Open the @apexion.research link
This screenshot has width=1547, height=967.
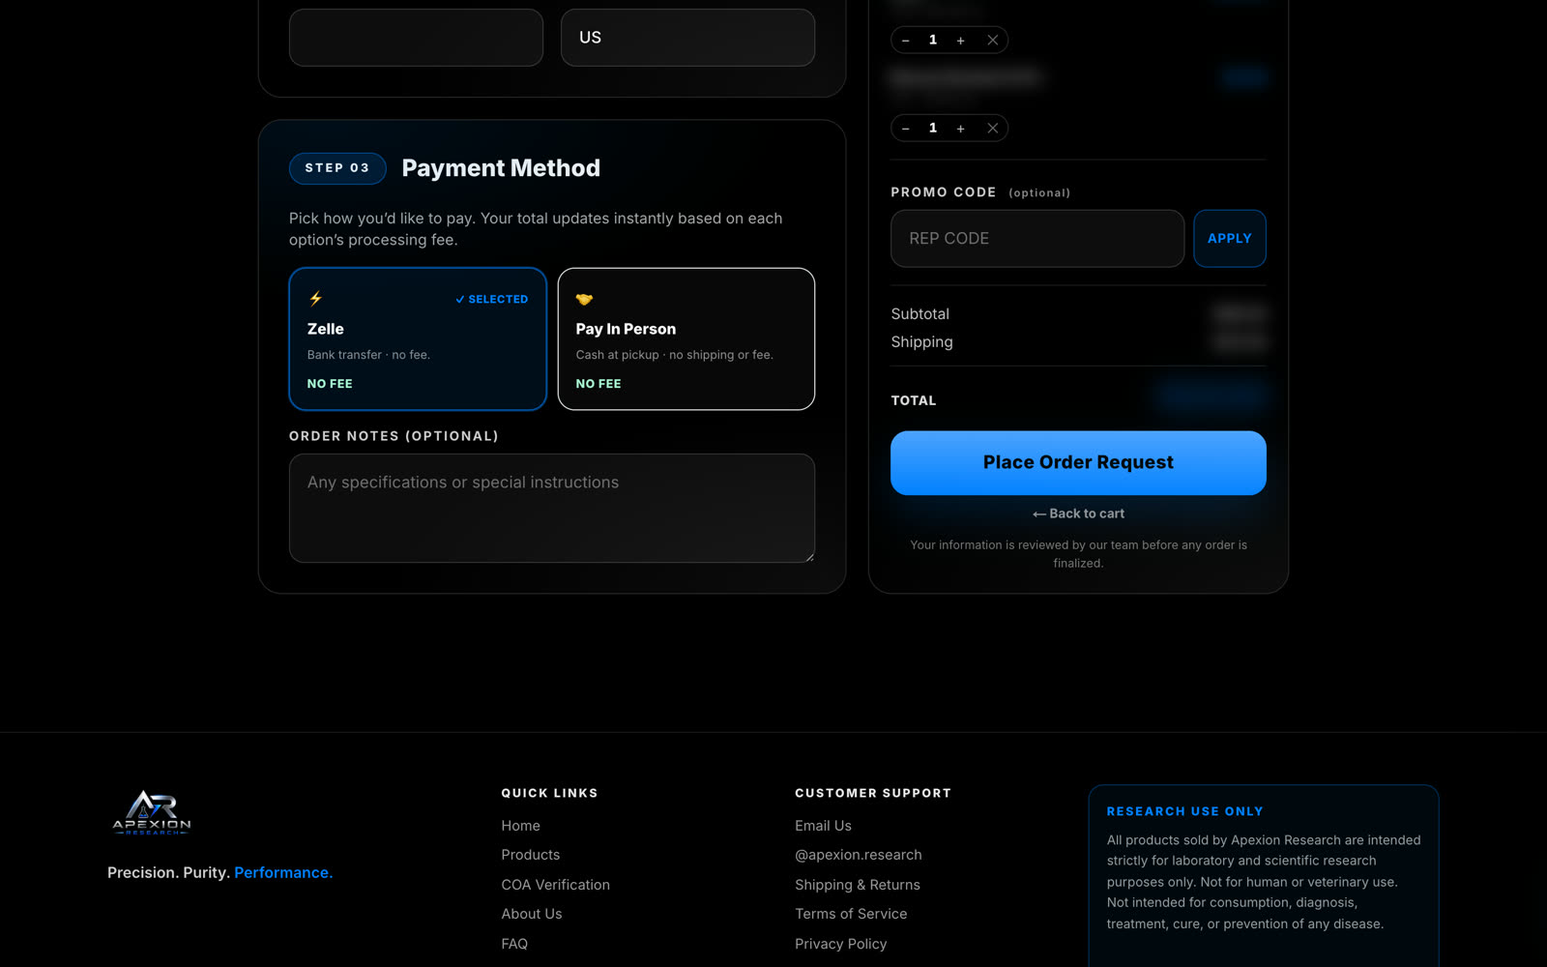point(858,855)
